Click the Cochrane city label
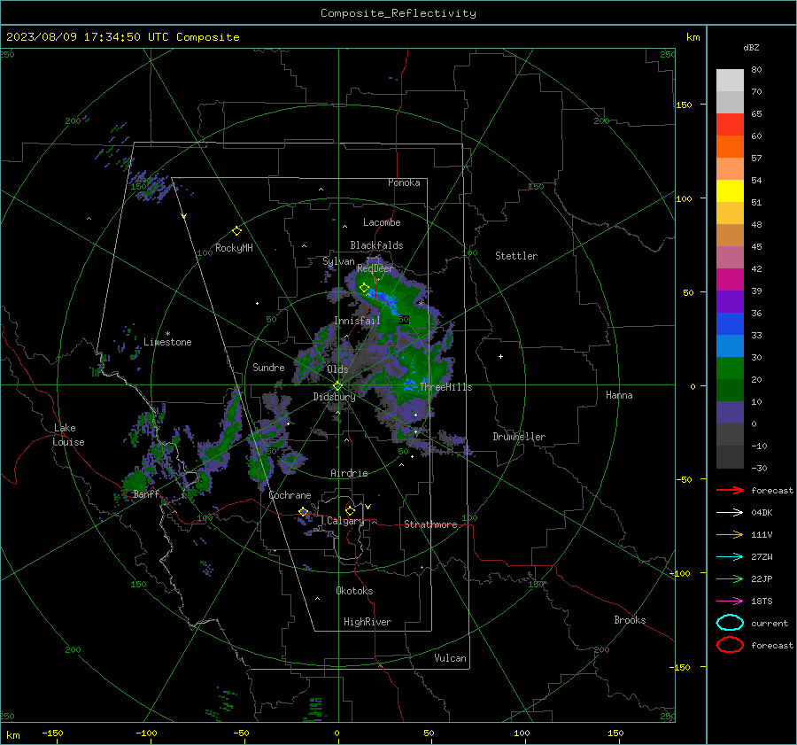Viewport: 797px width, 745px height. tap(290, 495)
